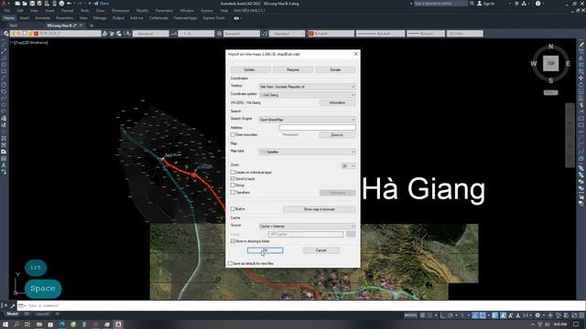Check Save as default for new files

(230, 263)
